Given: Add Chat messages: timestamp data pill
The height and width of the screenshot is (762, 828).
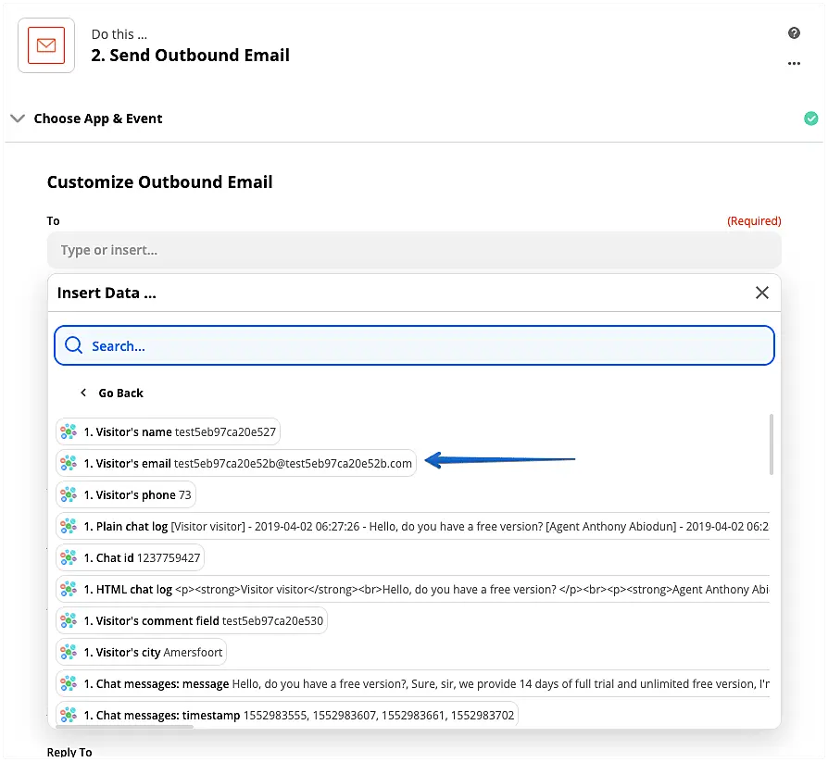Looking at the screenshot, I should (x=287, y=716).
